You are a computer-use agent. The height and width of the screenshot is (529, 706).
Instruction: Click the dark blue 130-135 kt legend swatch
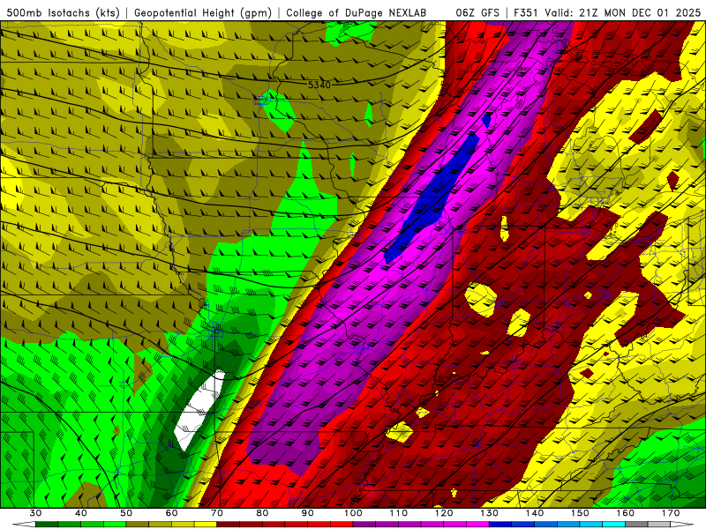(500, 525)
